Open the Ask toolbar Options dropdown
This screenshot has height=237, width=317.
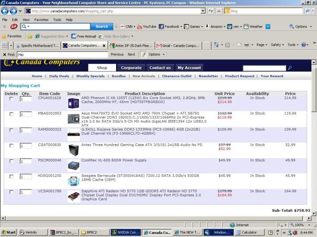tap(301, 26)
